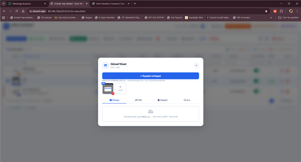Reload the page
The width and height of the screenshot is (301, 162).
(17, 11)
